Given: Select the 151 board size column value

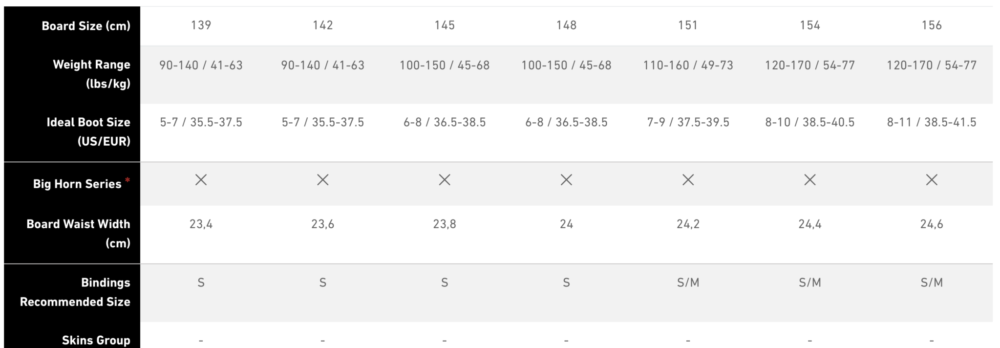Looking at the screenshot, I should [688, 25].
